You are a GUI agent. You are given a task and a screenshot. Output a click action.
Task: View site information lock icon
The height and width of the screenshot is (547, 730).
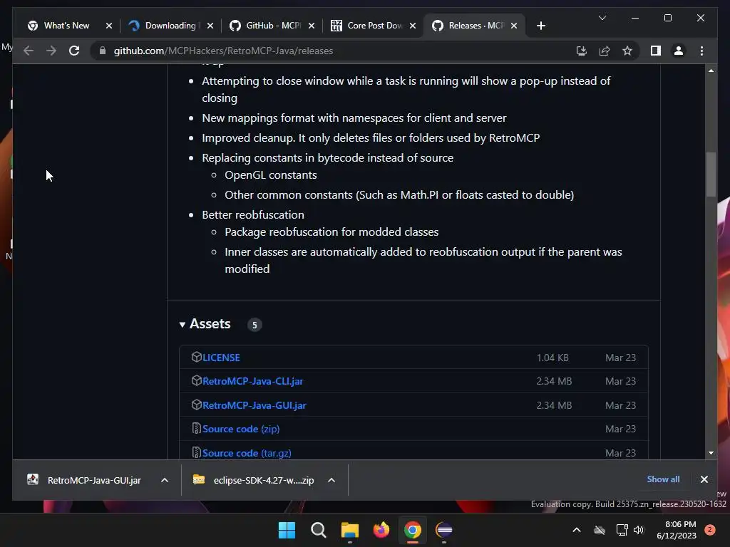pyautogui.click(x=103, y=51)
